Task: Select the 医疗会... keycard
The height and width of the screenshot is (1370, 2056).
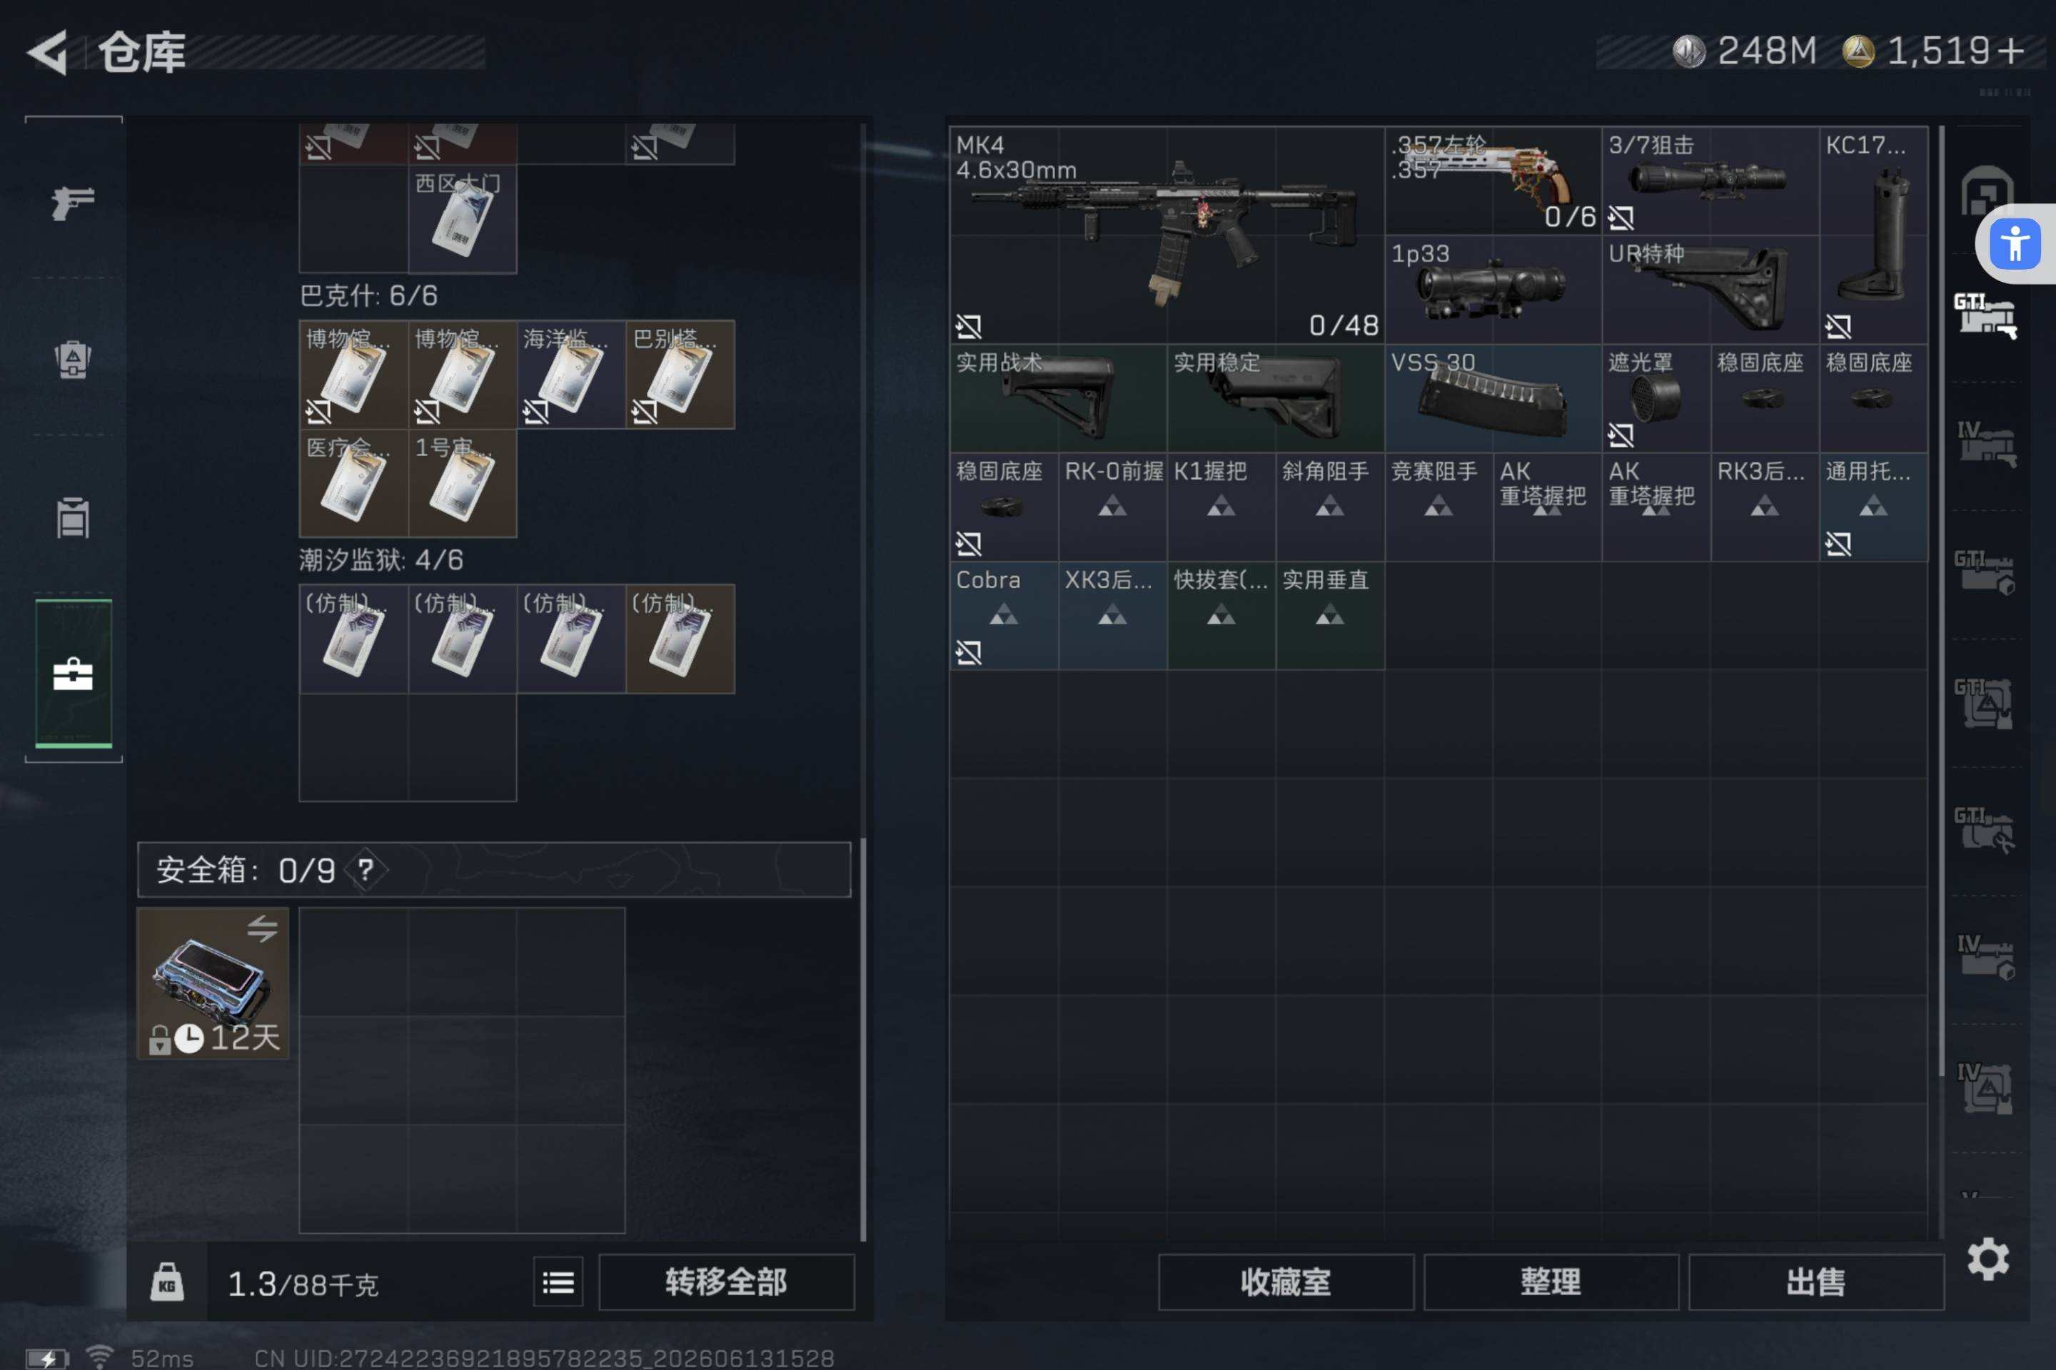Action: point(353,483)
